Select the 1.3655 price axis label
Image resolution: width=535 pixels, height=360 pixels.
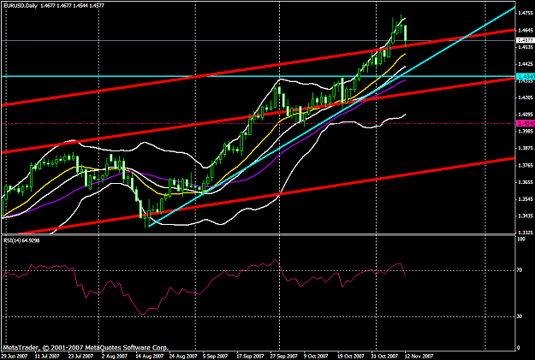click(x=526, y=182)
